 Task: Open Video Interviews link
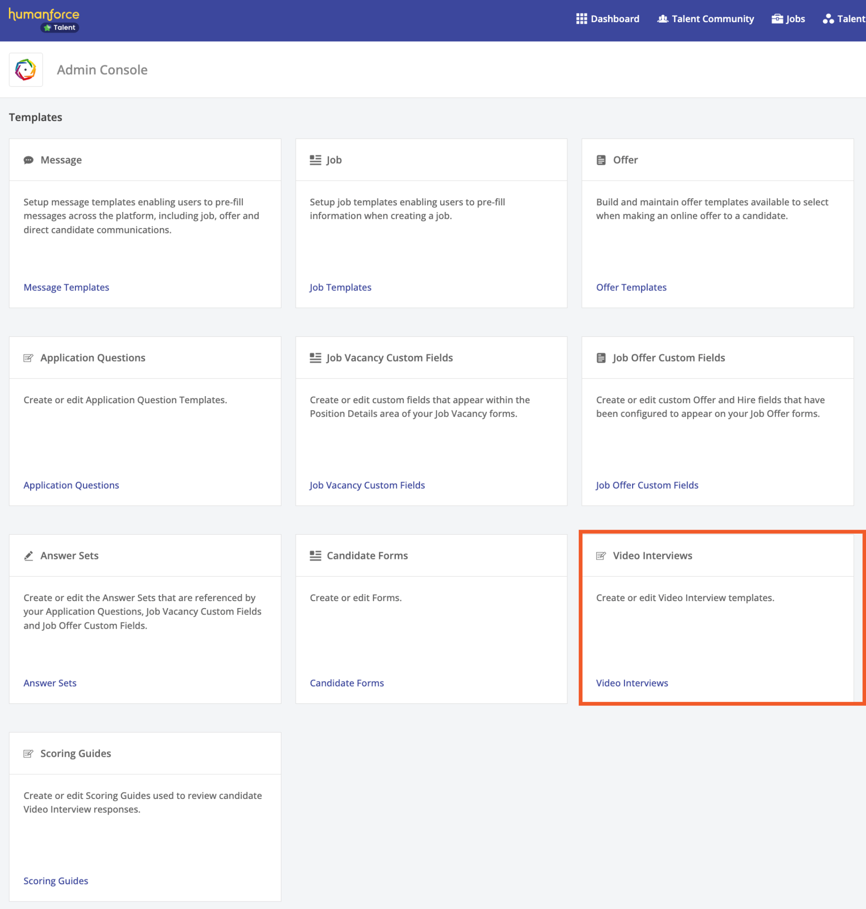tap(632, 683)
